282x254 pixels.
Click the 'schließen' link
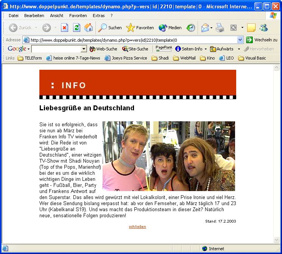tap(137, 227)
